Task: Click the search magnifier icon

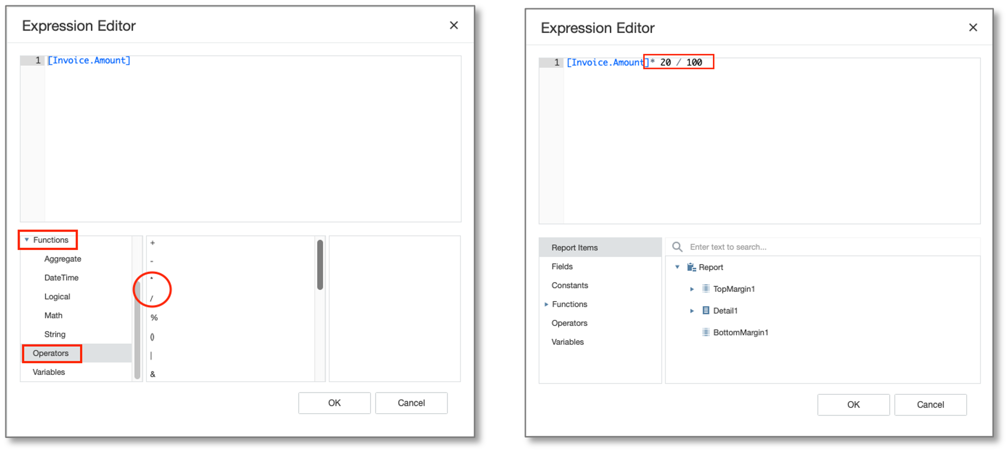Action: click(x=677, y=247)
